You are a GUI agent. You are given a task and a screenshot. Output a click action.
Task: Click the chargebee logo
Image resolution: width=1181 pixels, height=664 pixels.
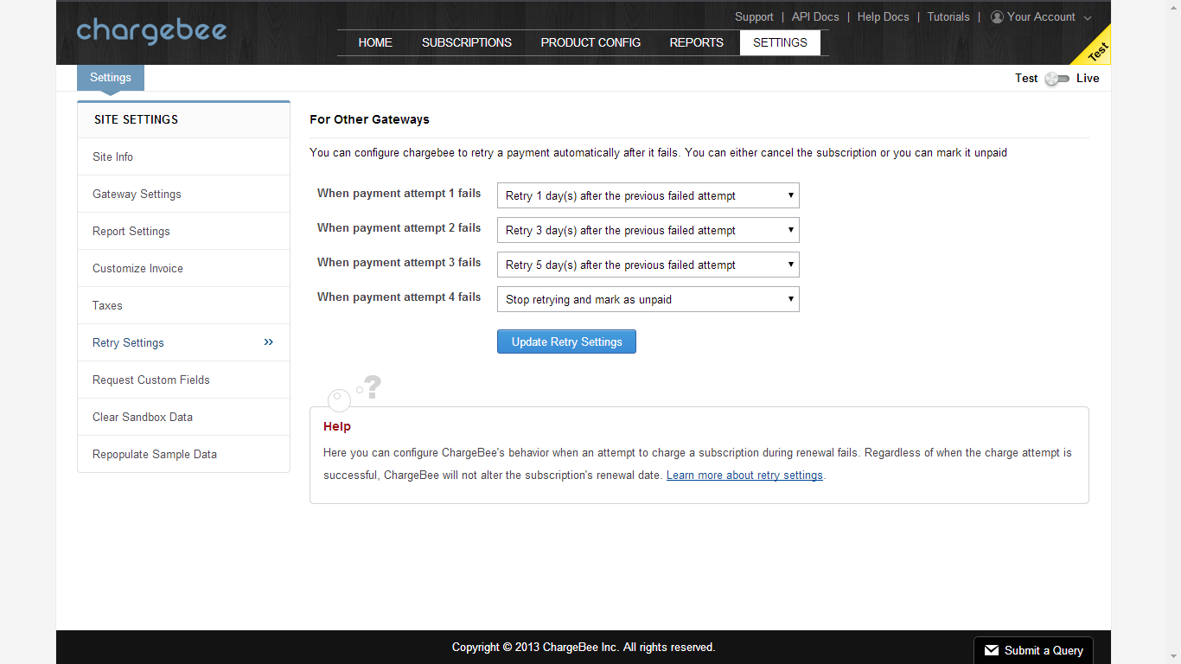151,31
